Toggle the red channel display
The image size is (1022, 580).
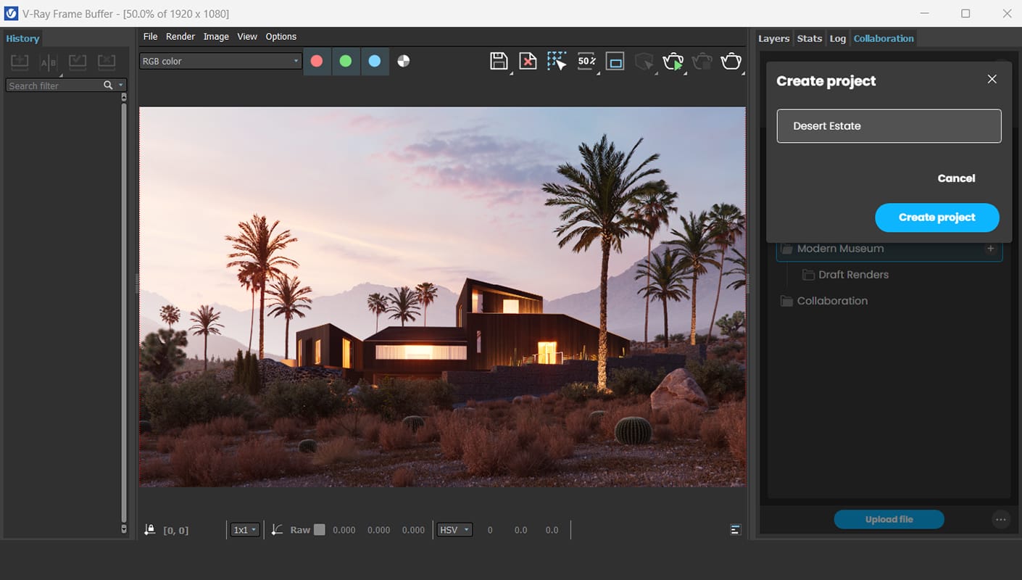pos(317,62)
